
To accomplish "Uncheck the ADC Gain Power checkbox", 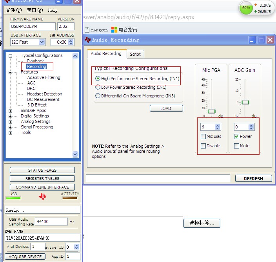I will tap(236, 136).
